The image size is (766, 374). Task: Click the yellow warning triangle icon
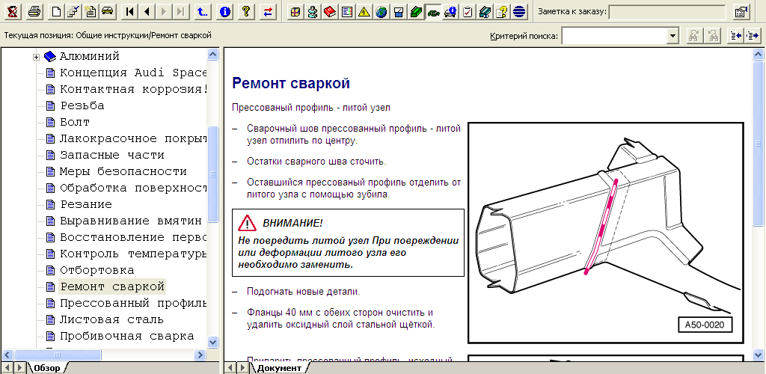click(364, 11)
